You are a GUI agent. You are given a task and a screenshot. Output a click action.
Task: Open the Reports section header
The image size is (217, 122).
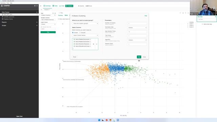click(x=4, y=22)
